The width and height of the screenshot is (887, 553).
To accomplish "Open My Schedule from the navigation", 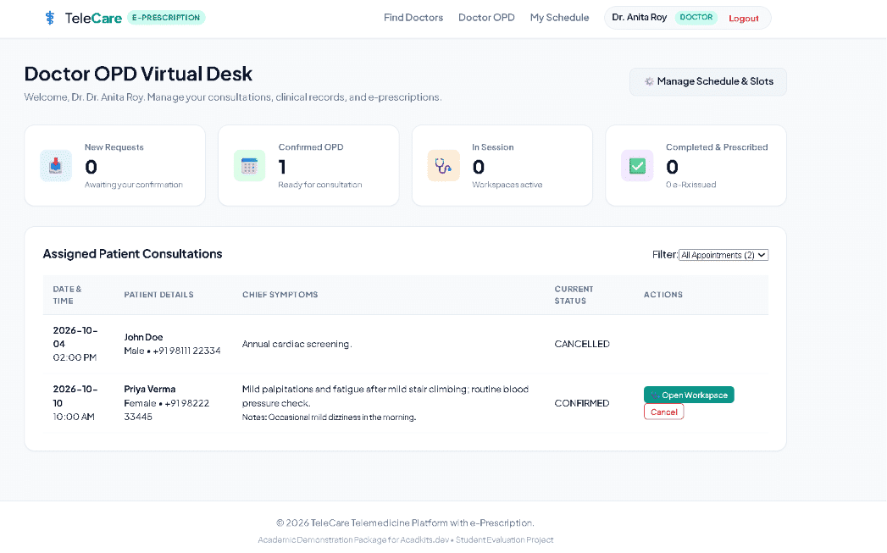I will pos(559,18).
